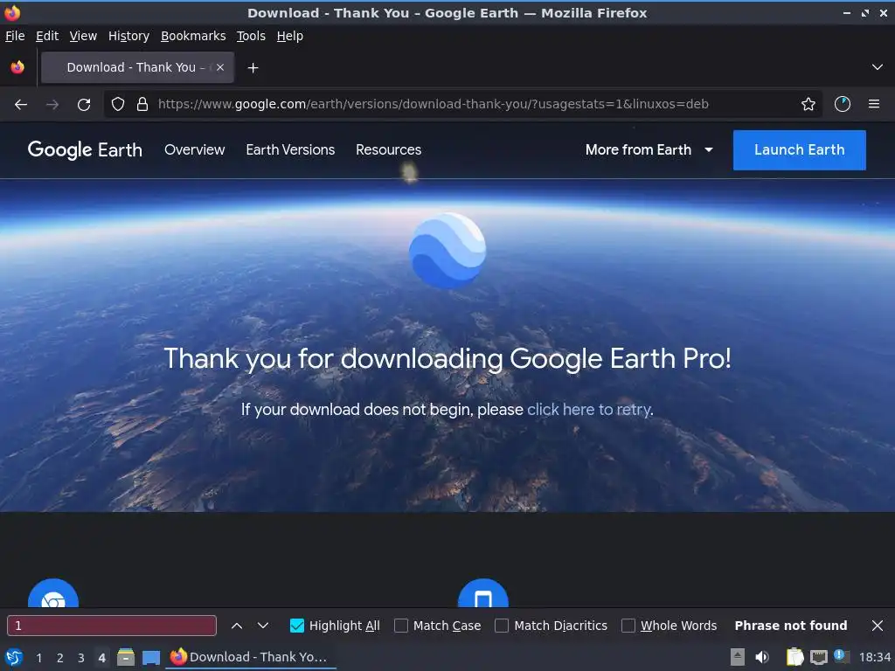The width and height of the screenshot is (895, 671).
Task: Click the update notification tray icon
Action: click(841, 655)
